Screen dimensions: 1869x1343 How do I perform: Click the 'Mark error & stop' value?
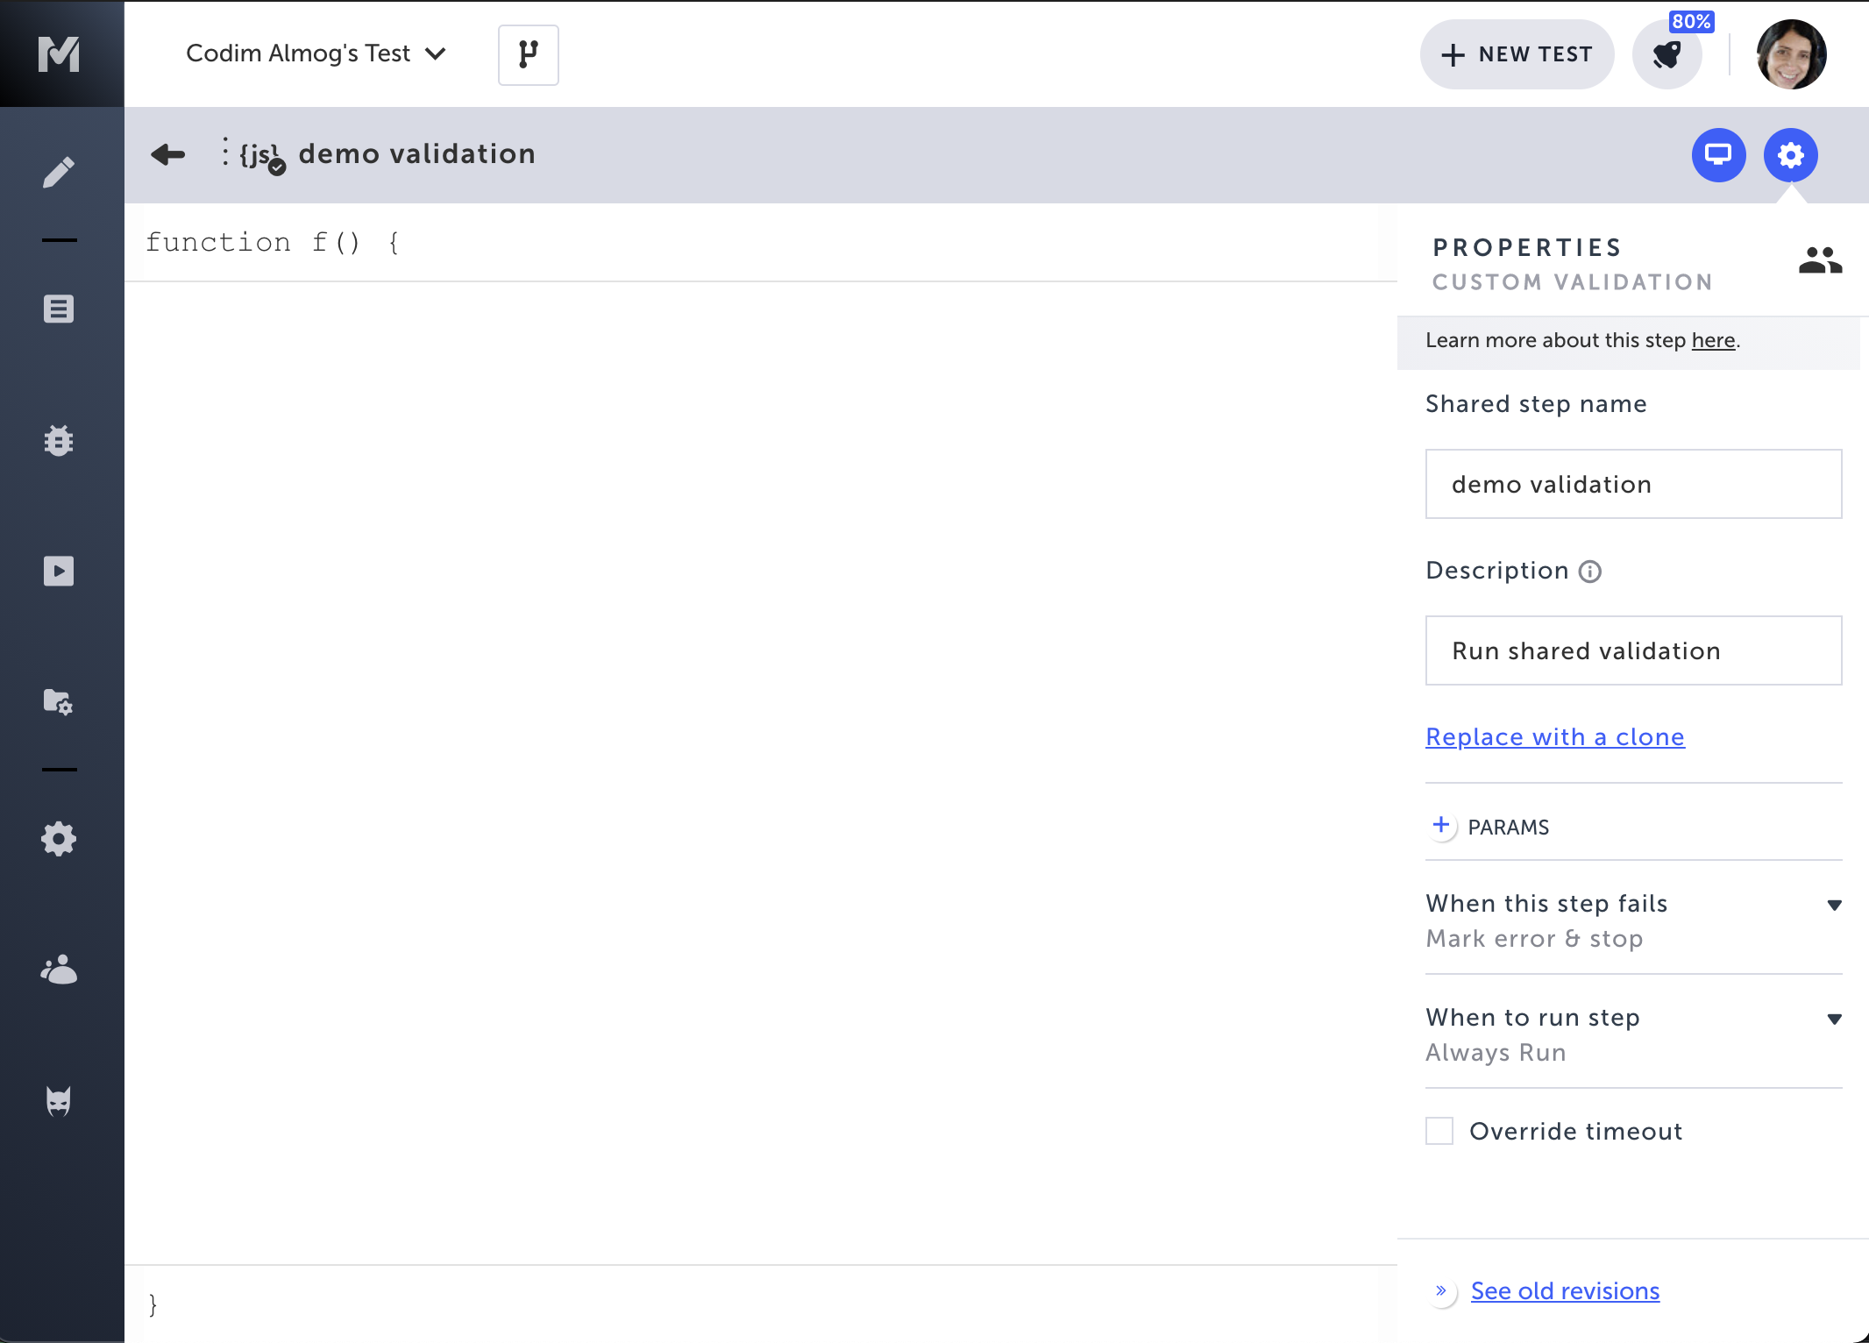coord(1534,939)
